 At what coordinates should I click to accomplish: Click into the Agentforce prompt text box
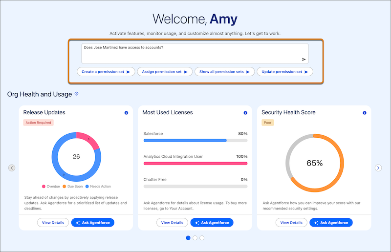click(195, 54)
